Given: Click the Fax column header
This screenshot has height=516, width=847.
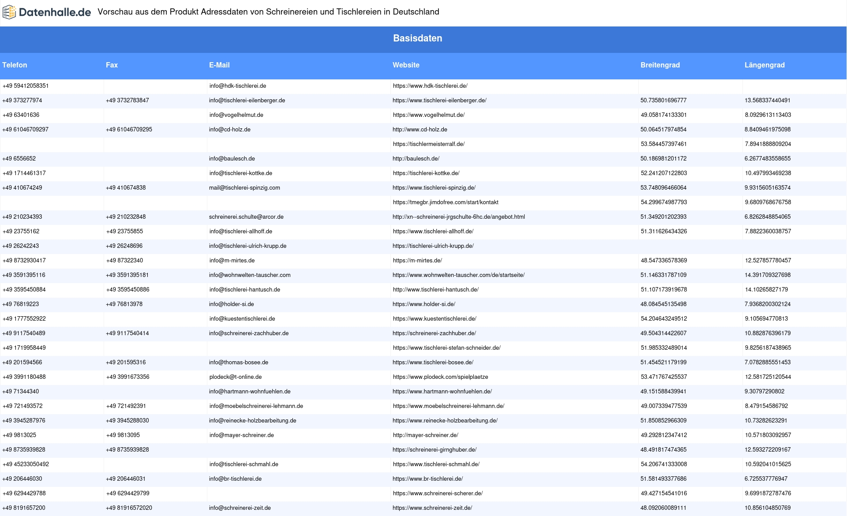Looking at the screenshot, I should pos(112,65).
